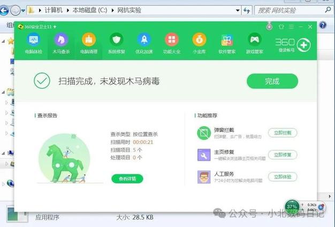This screenshot has height=227, width=335.
Task: Open the medal icon in 360 title bar
Action: (269, 26)
